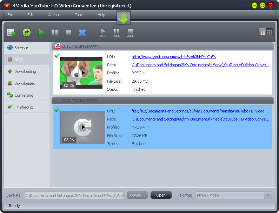Click the green checkmark on highlighted item
279x213 pixels.
point(57,110)
